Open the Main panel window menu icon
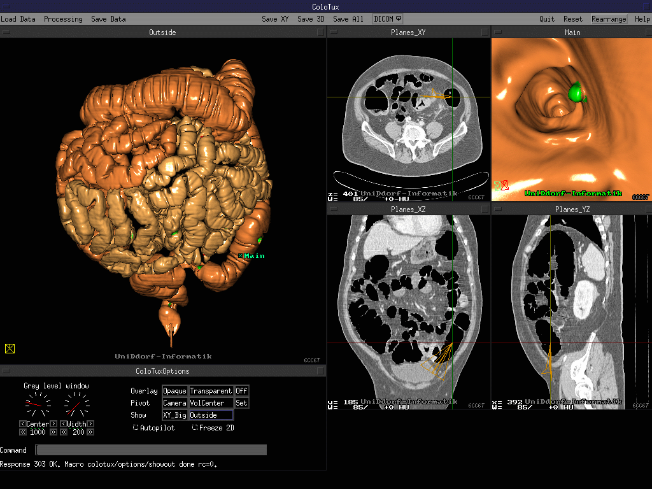652x489 pixels. click(x=498, y=32)
